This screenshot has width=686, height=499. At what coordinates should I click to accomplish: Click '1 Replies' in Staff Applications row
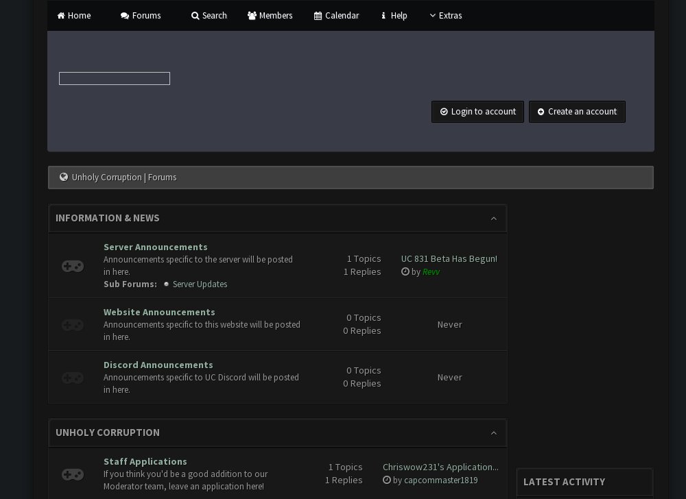point(344,480)
